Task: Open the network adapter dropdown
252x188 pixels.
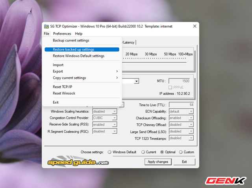Action: tap(137, 81)
